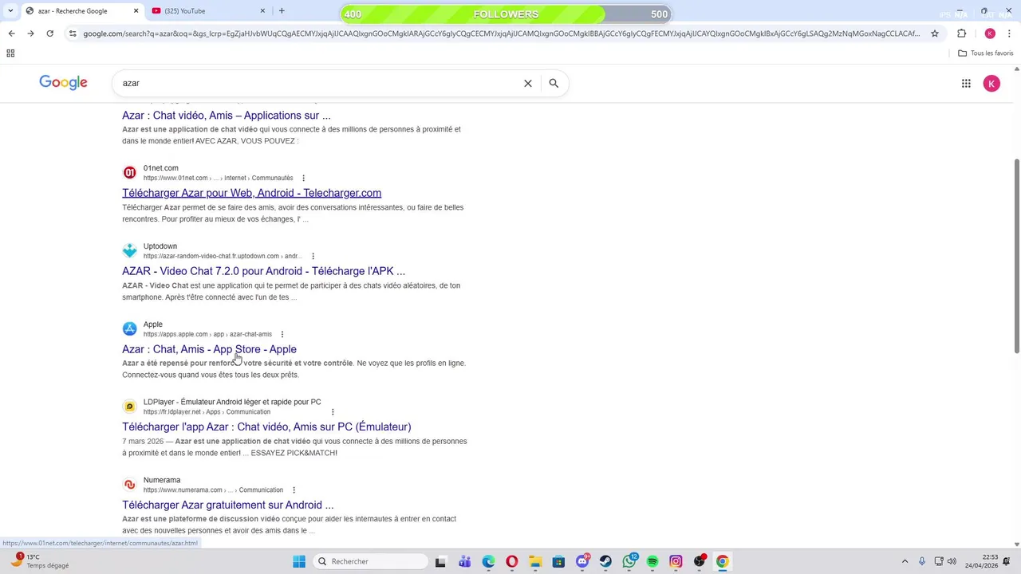Open the Chrome three-dot menu
Viewport: 1021px width, 574px height.
(1010, 33)
